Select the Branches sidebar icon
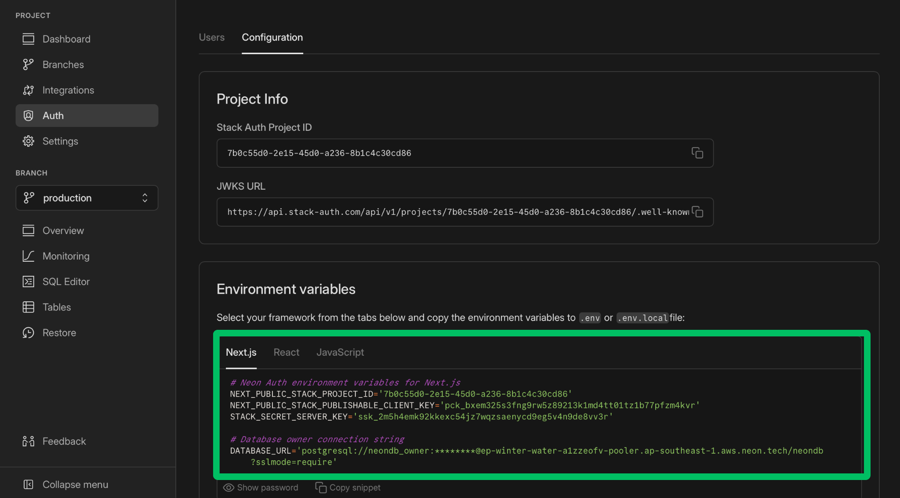Screen dimensions: 900x498 28,64
